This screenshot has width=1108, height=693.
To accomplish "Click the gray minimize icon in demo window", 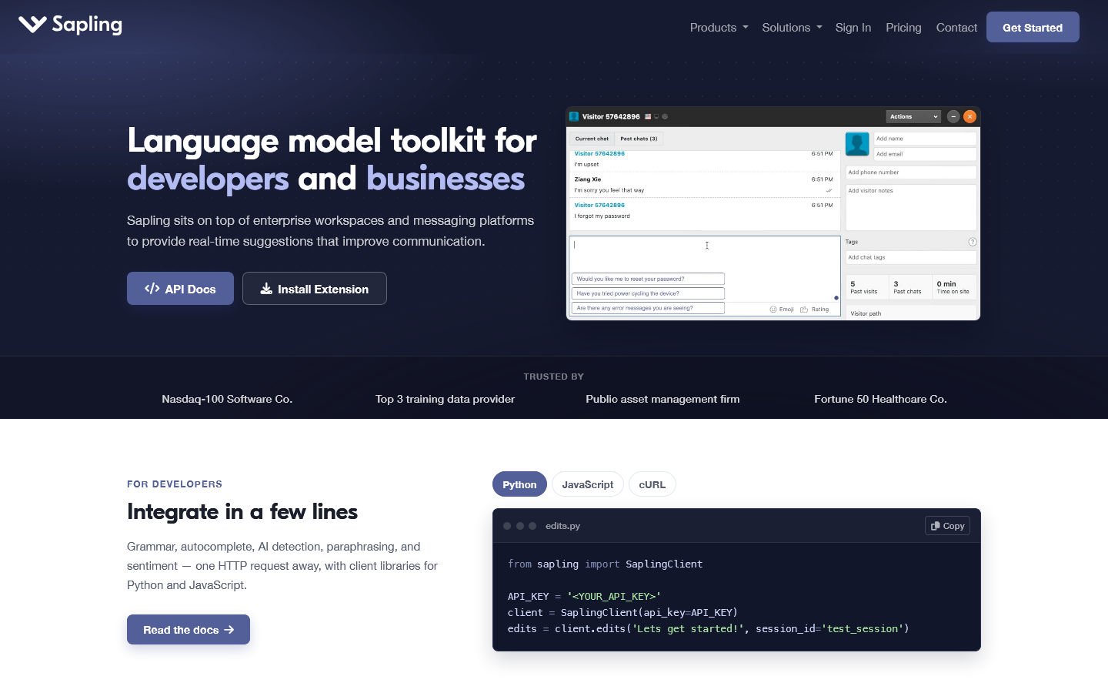I will (x=953, y=116).
